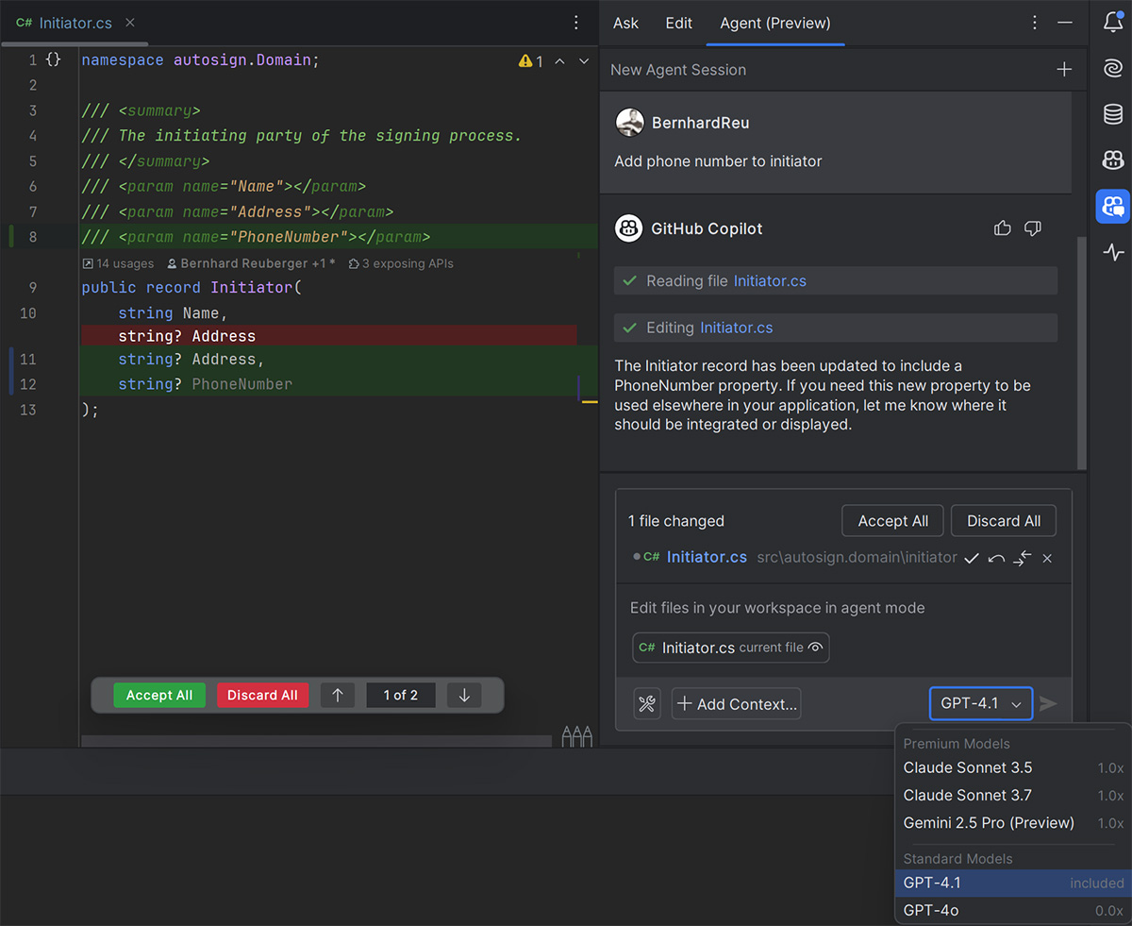The width and height of the screenshot is (1132, 926).
Task: Click line number 12 in gutter
Action: point(27,384)
